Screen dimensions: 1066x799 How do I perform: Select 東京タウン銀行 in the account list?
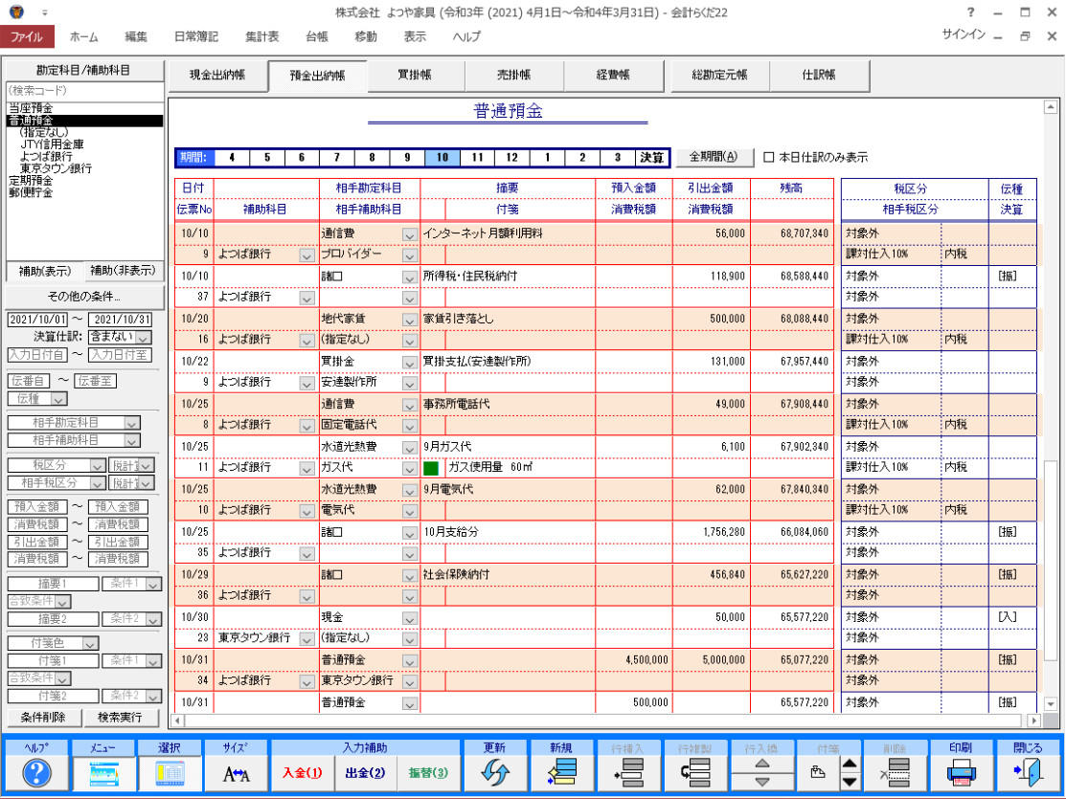56,168
